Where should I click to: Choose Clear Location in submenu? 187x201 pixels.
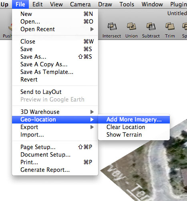tap(134, 127)
